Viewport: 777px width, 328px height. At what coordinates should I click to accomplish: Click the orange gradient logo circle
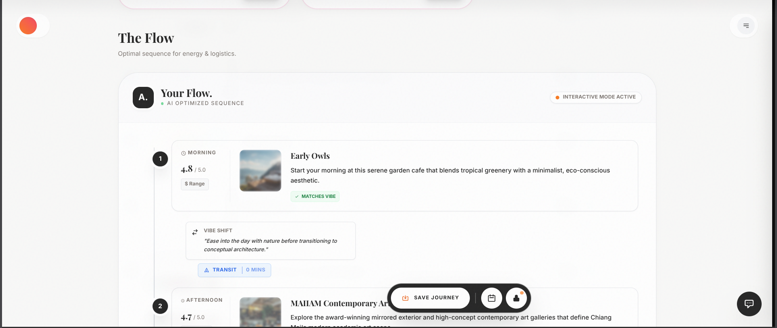pos(28,26)
